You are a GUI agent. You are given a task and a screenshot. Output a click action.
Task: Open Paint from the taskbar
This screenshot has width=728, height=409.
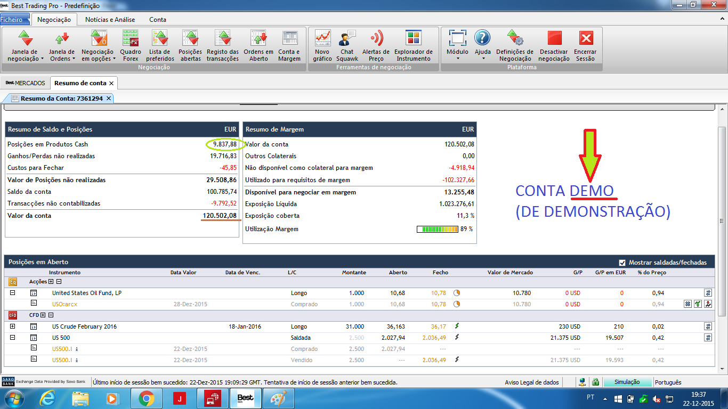point(278,398)
